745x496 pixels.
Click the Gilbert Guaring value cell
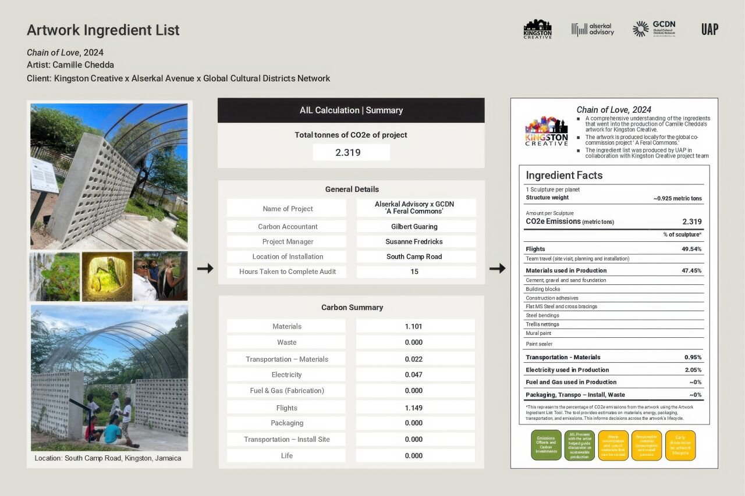(x=416, y=226)
